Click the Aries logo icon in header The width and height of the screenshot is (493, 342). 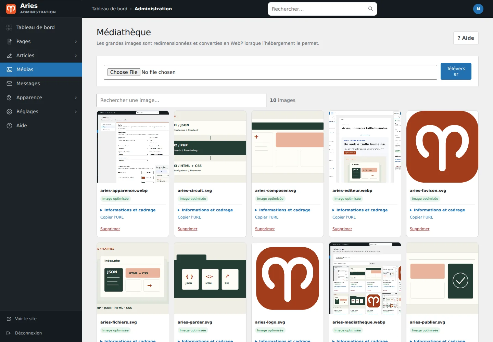tap(11, 9)
